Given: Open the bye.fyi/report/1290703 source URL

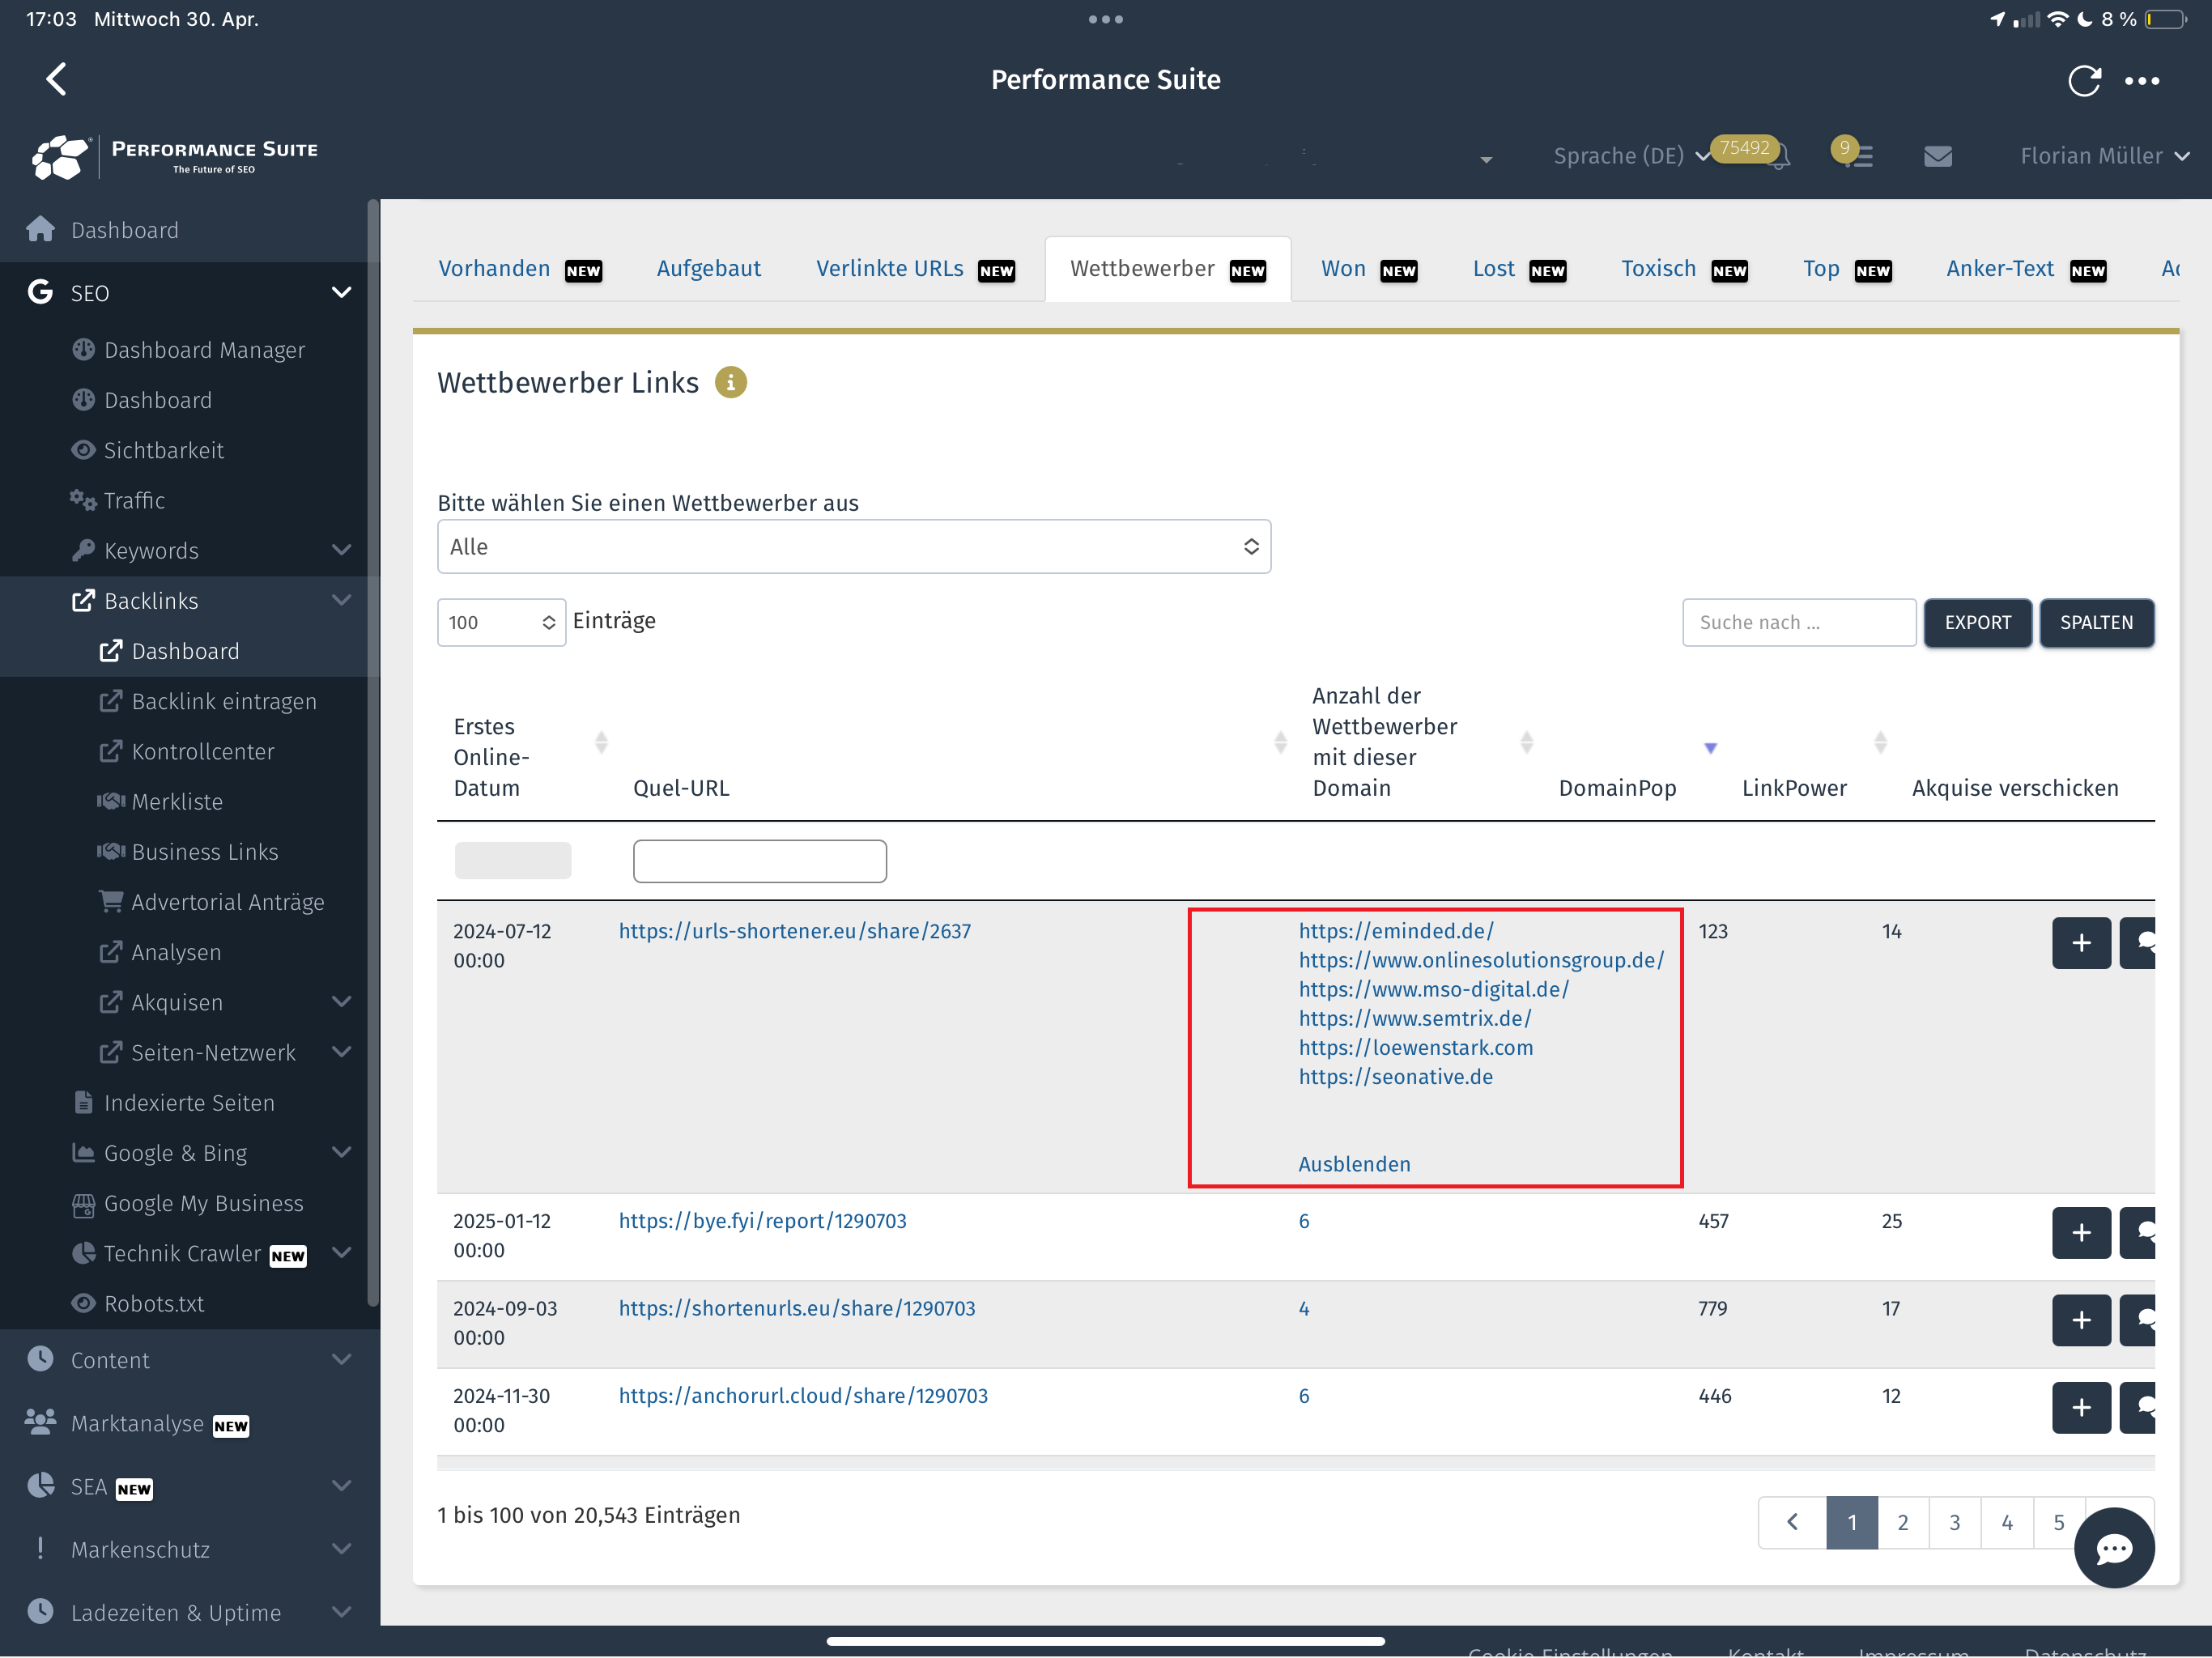Looking at the screenshot, I should coord(762,1221).
